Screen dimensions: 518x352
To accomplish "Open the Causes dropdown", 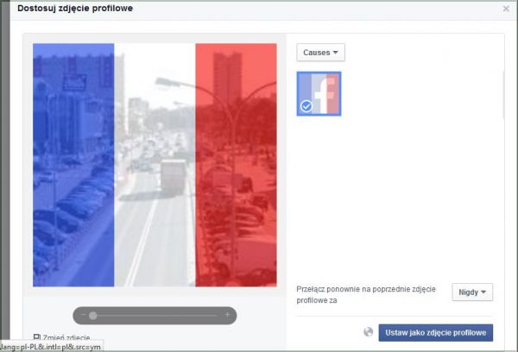I will (x=320, y=53).
